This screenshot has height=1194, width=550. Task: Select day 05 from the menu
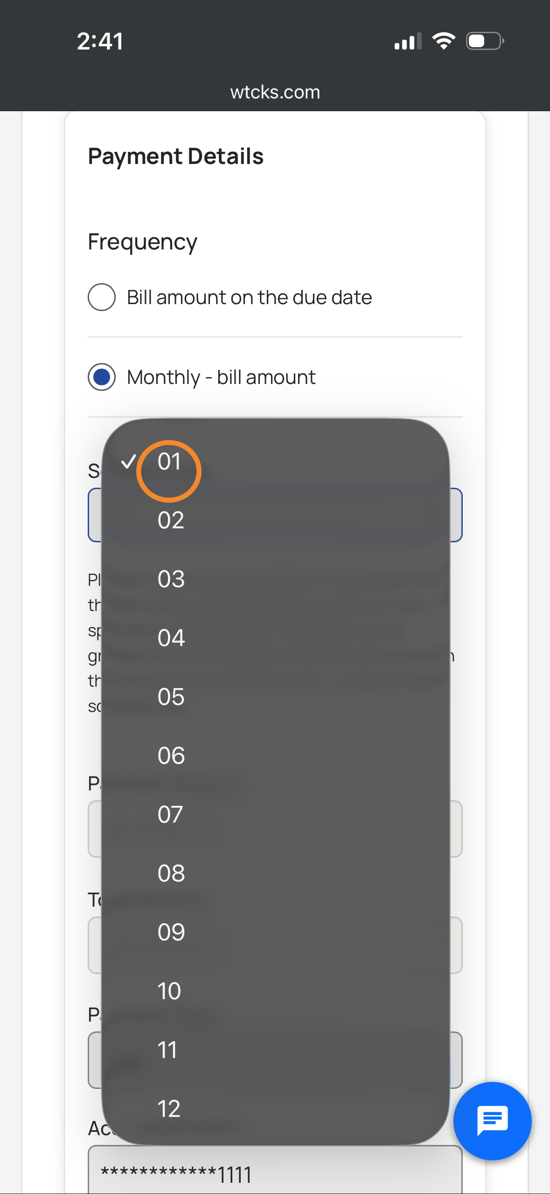point(171,697)
